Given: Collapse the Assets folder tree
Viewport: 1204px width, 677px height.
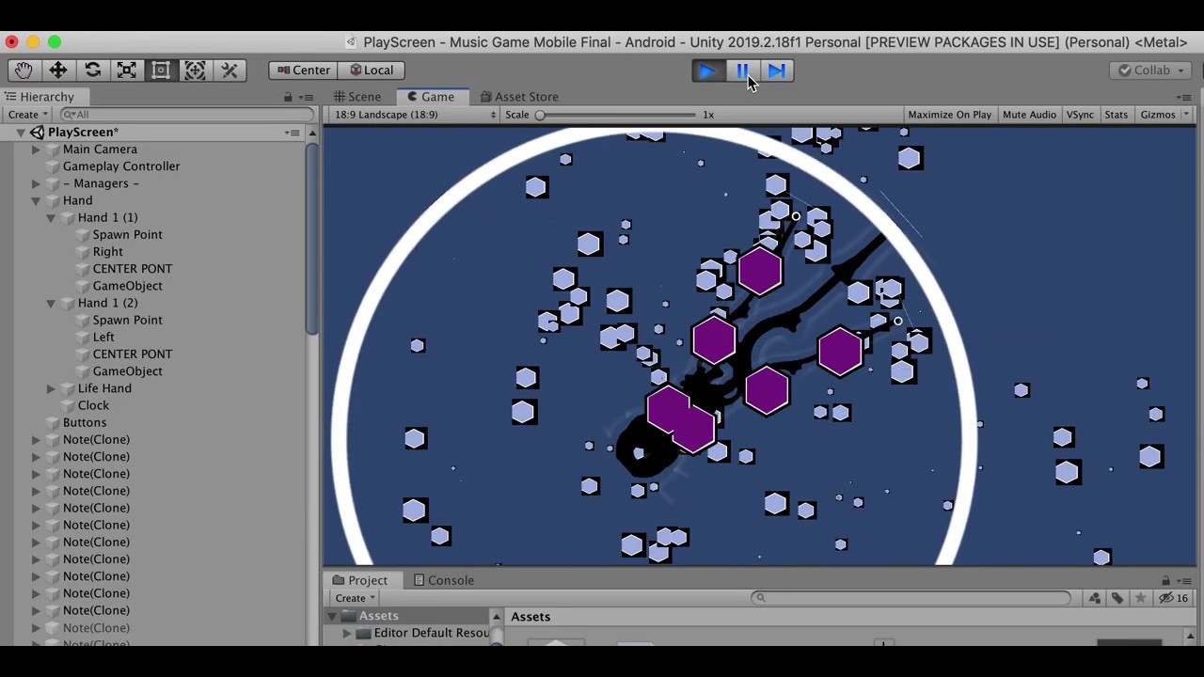Looking at the screenshot, I should 332,616.
